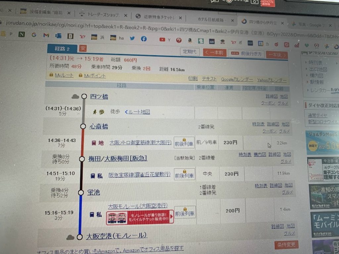The width and height of the screenshot is (339, 254).
Task: Click the 一本前 earlier train button
Action: (214, 53)
